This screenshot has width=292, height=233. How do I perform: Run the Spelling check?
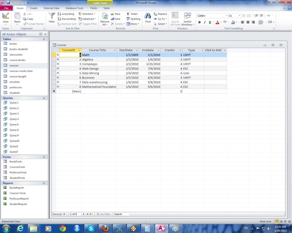tap(133, 19)
